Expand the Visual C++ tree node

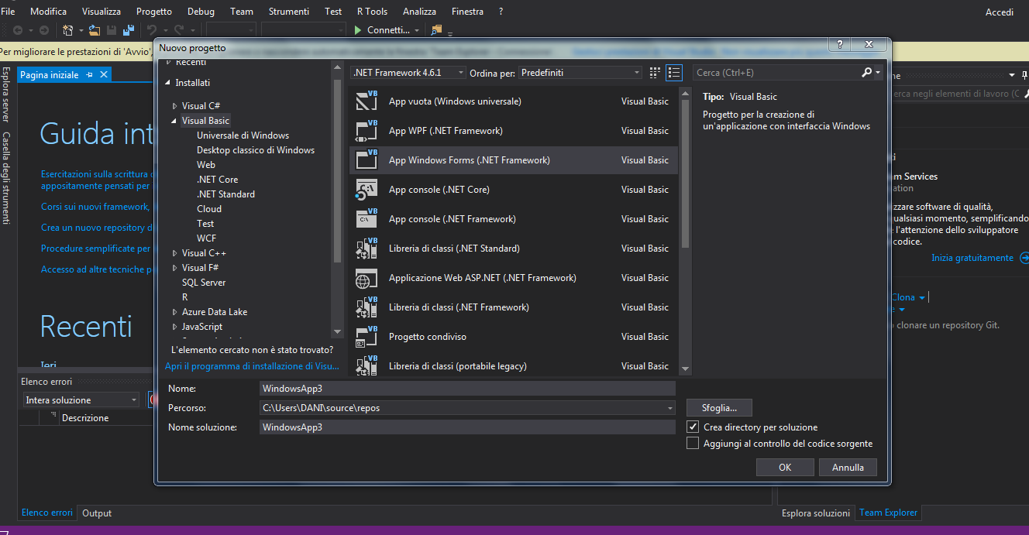pos(174,253)
